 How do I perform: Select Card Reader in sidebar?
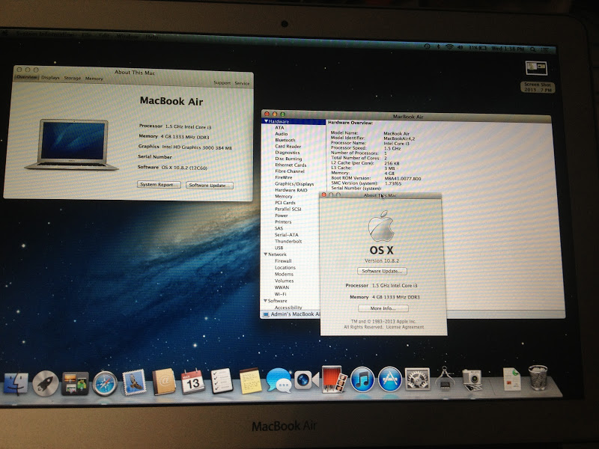[x=288, y=146]
